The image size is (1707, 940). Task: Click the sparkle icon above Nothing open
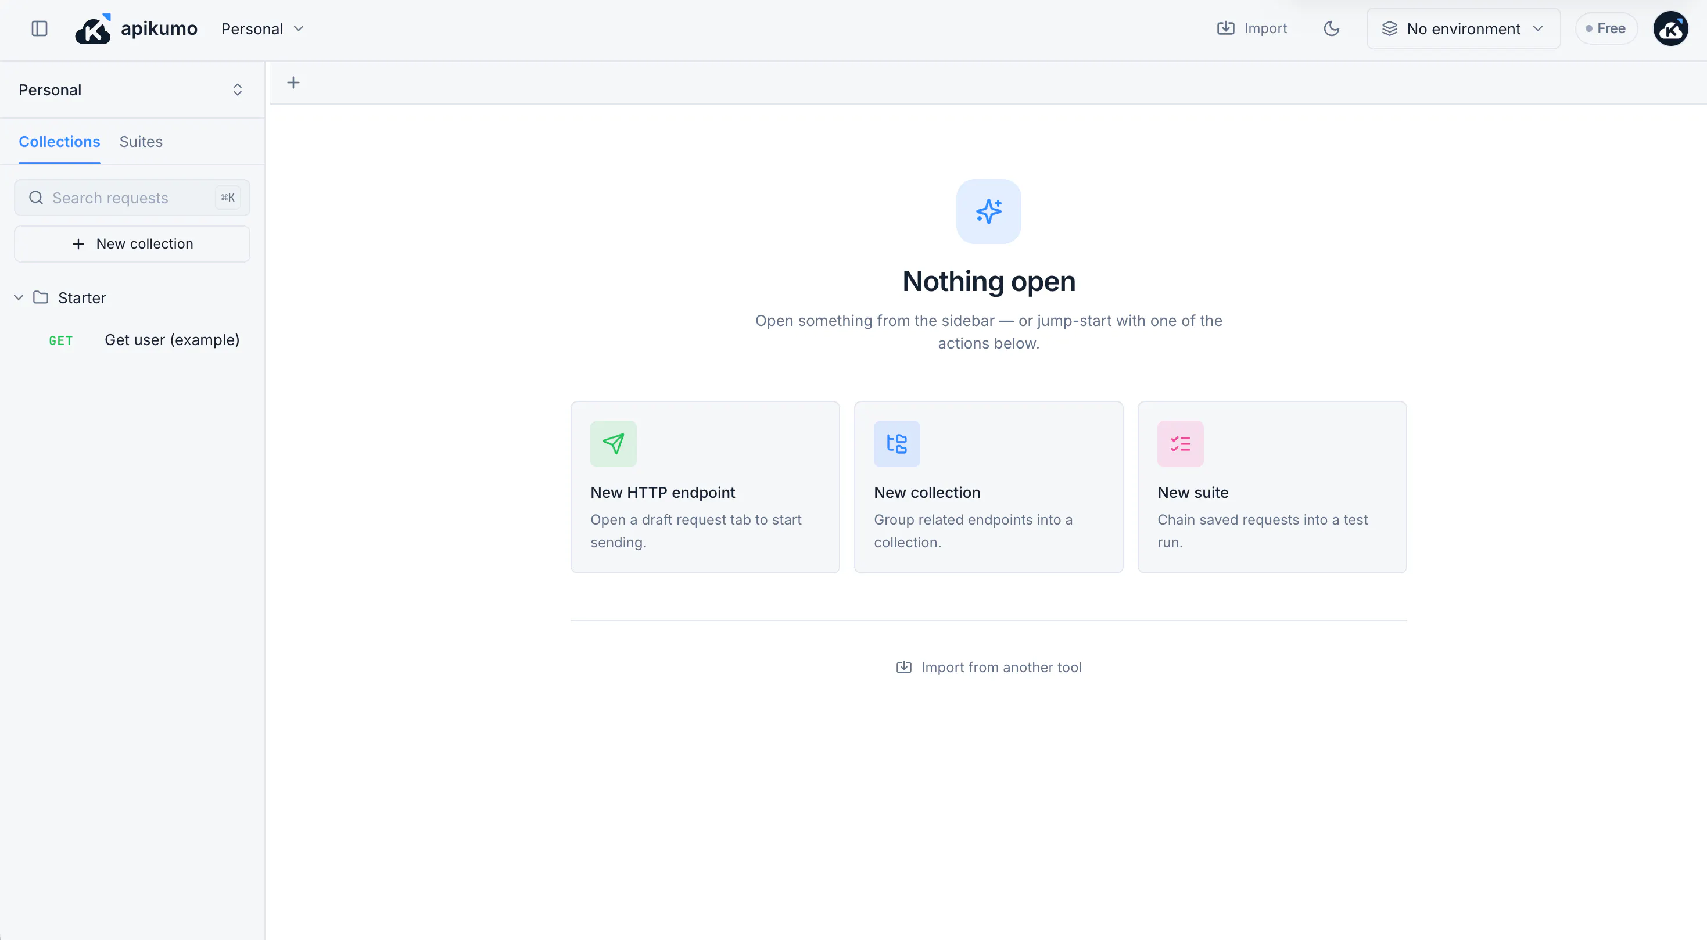tap(989, 211)
